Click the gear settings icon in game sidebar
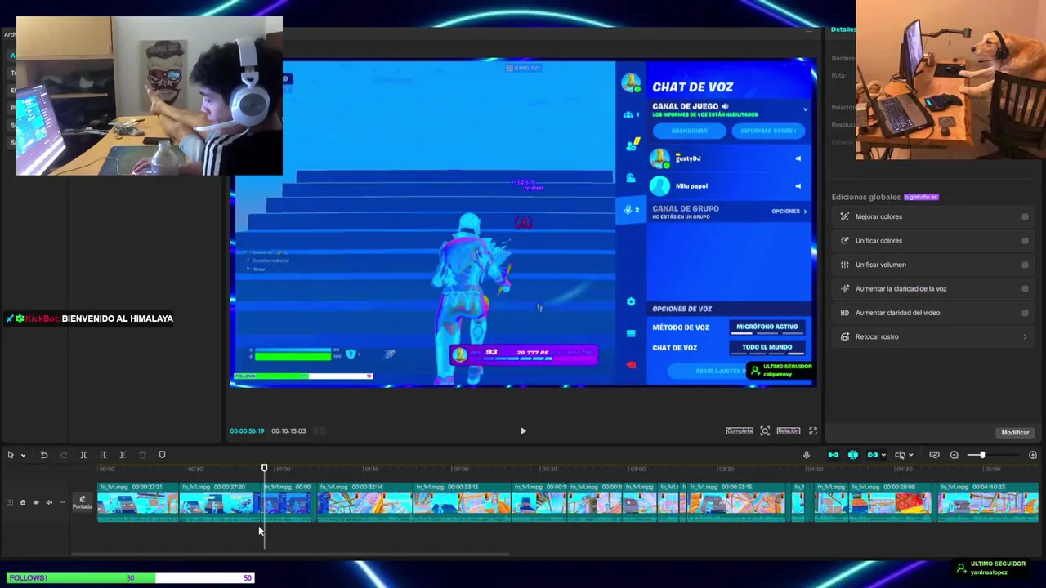Image resolution: width=1046 pixels, height=588 pixels. coord(631,302)
